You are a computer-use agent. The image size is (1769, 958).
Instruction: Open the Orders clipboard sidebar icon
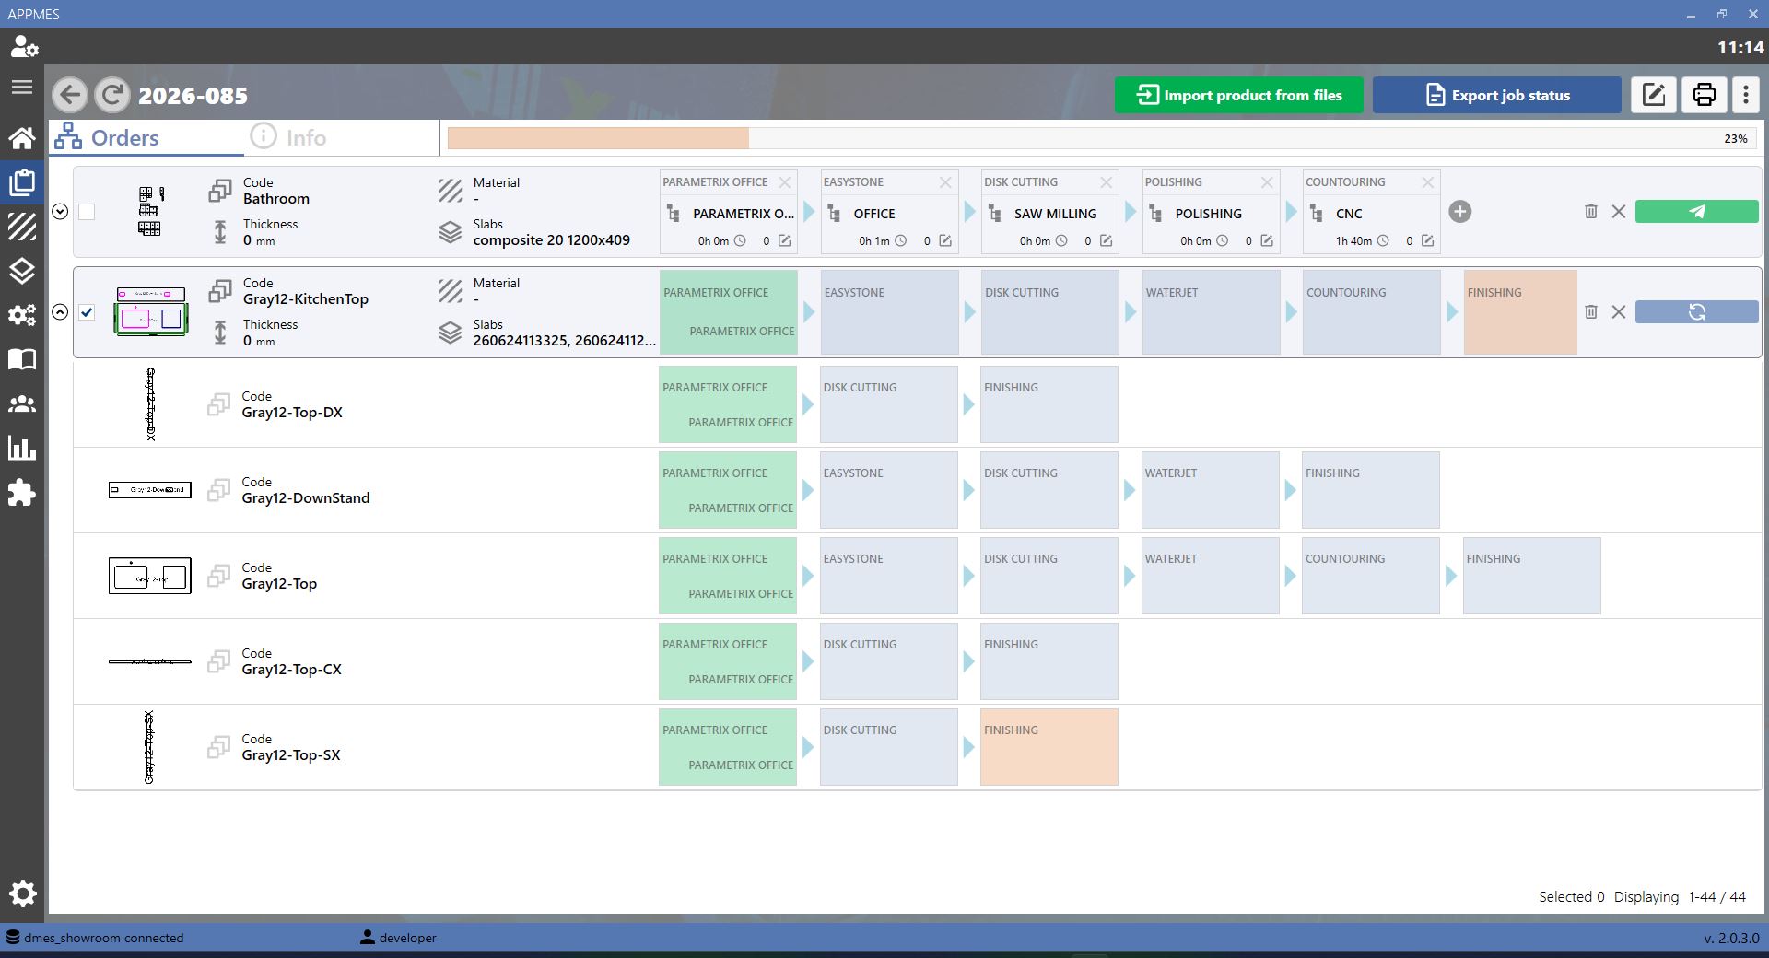[22, 181]
